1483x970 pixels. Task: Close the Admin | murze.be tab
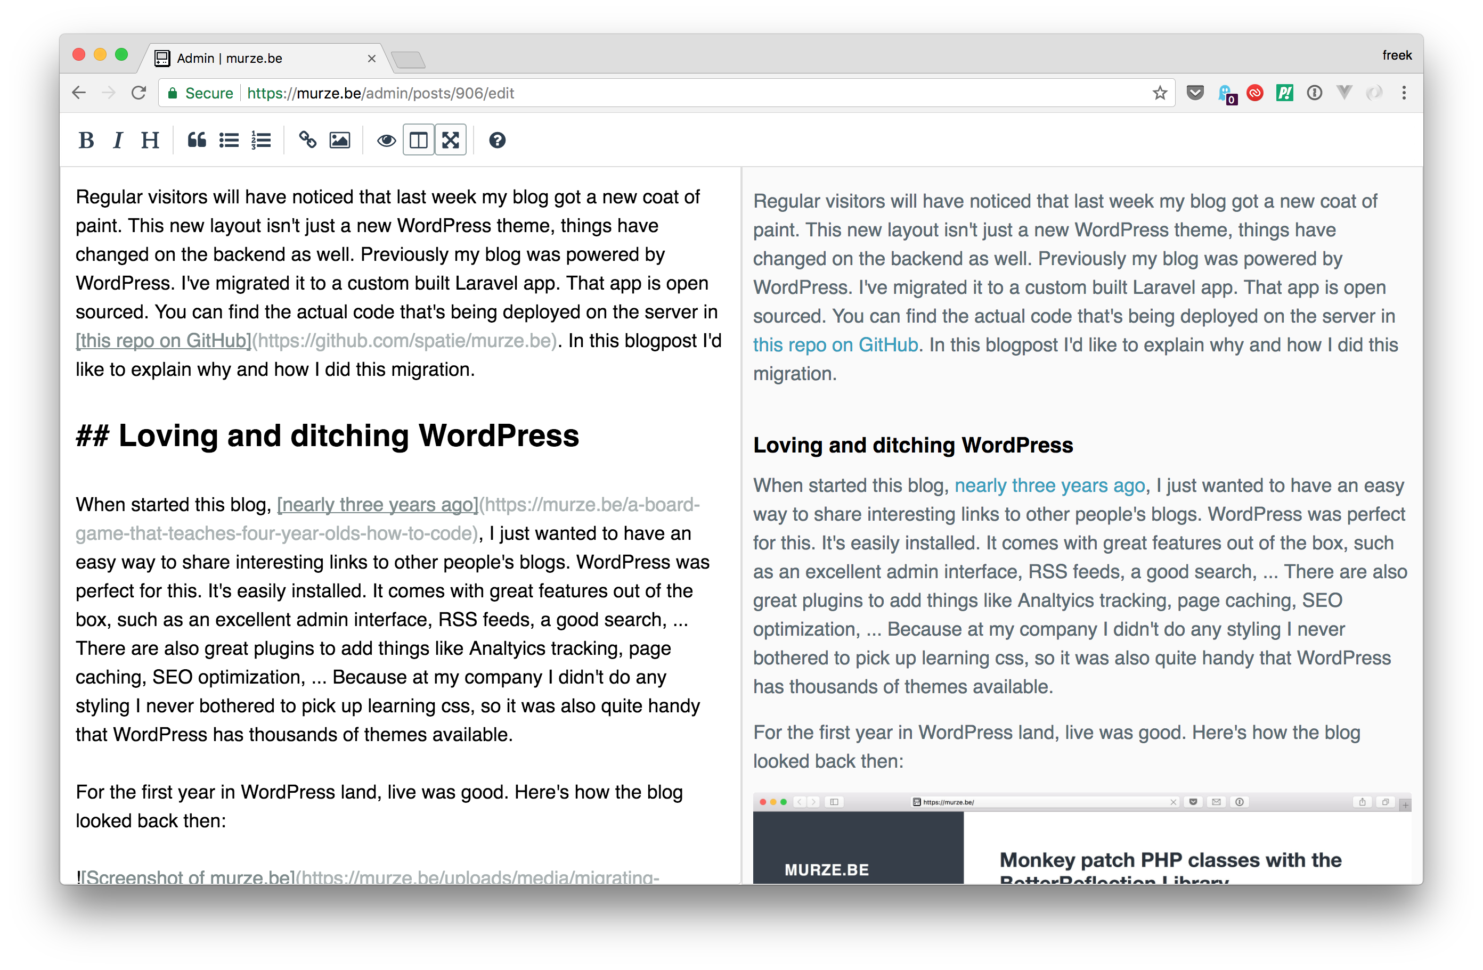372,58
